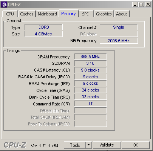Select the NB Frequency value box

coord(119,41)
